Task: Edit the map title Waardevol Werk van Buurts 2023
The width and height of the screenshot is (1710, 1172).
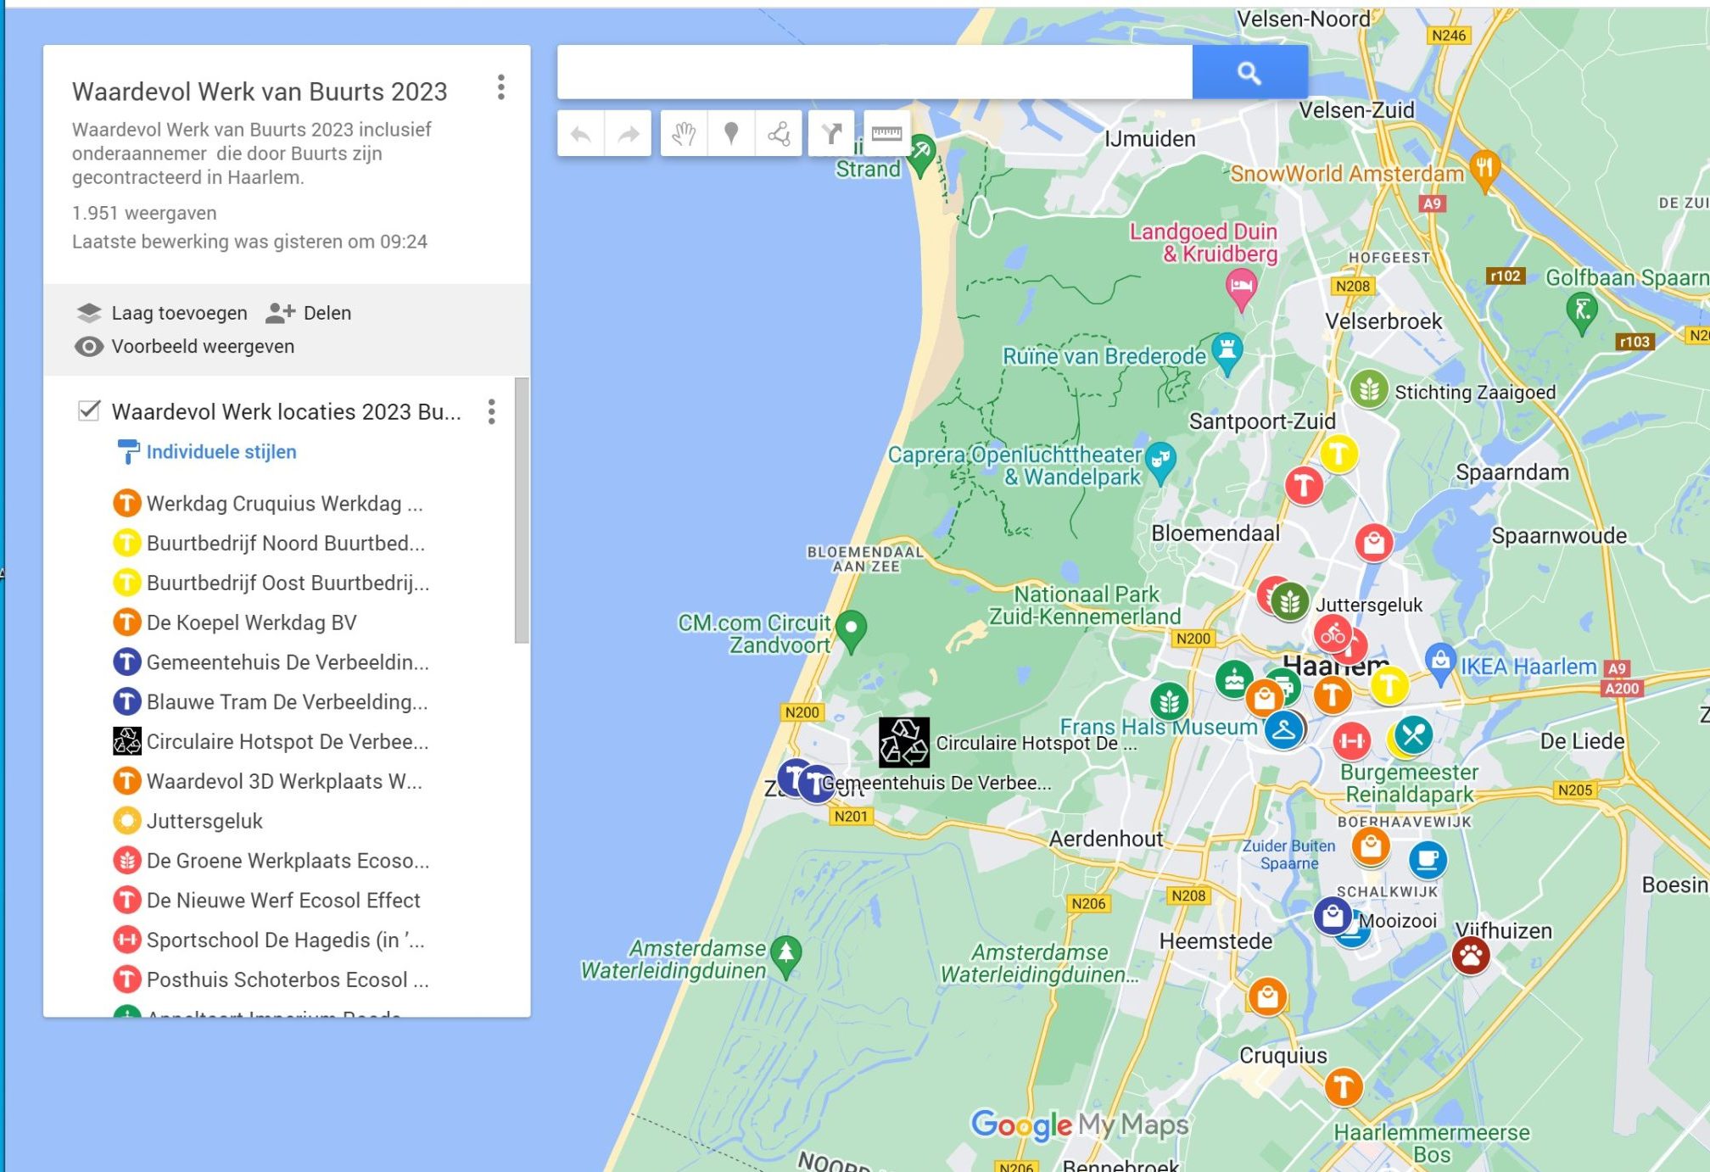Action: pos(260,92)
